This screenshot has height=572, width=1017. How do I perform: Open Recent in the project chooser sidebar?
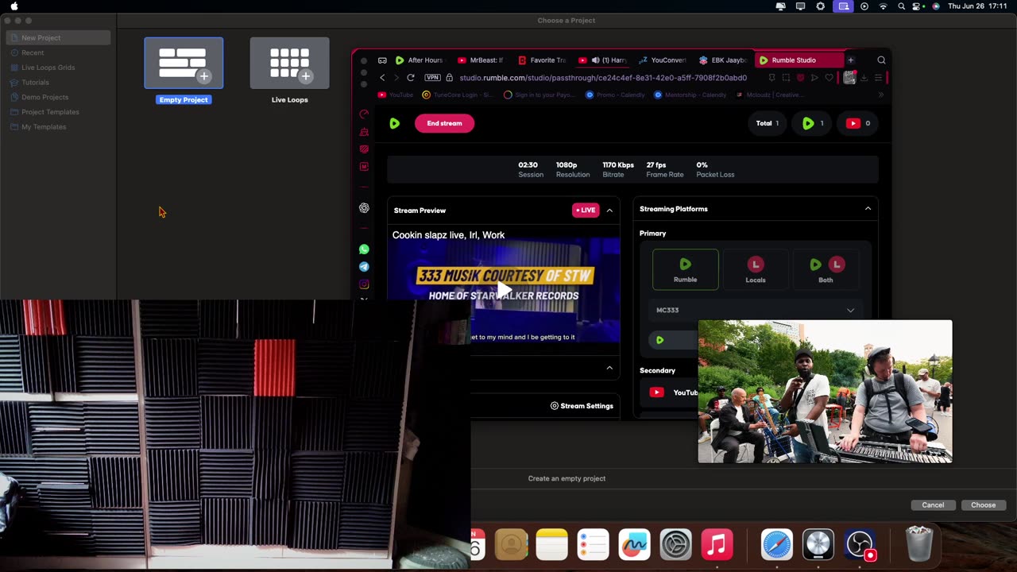tap(33, 52)
